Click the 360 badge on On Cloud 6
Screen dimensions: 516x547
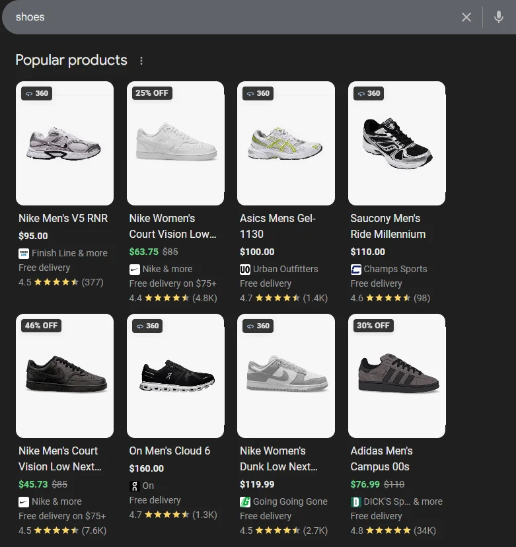click(x=147, y=326)
